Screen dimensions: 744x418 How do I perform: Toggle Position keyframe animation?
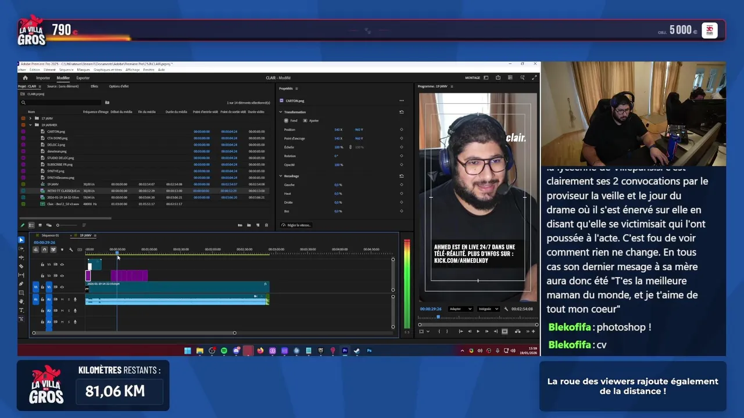401,129
